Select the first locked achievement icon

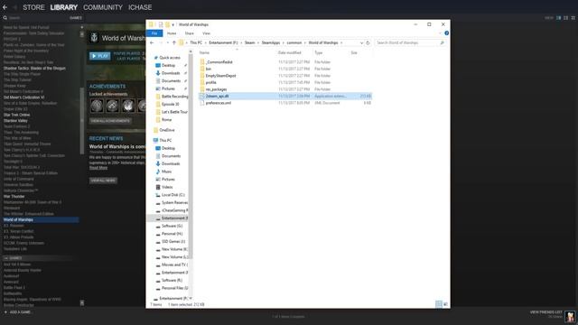point(97,106)
